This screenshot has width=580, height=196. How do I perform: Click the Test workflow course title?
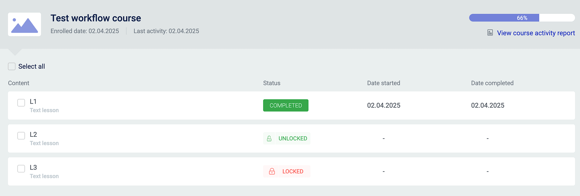95,18
